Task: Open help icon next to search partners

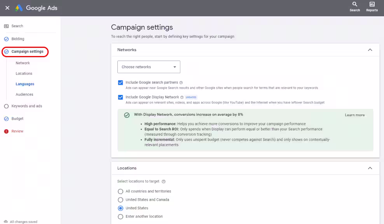Action: (x=181, y=82)
